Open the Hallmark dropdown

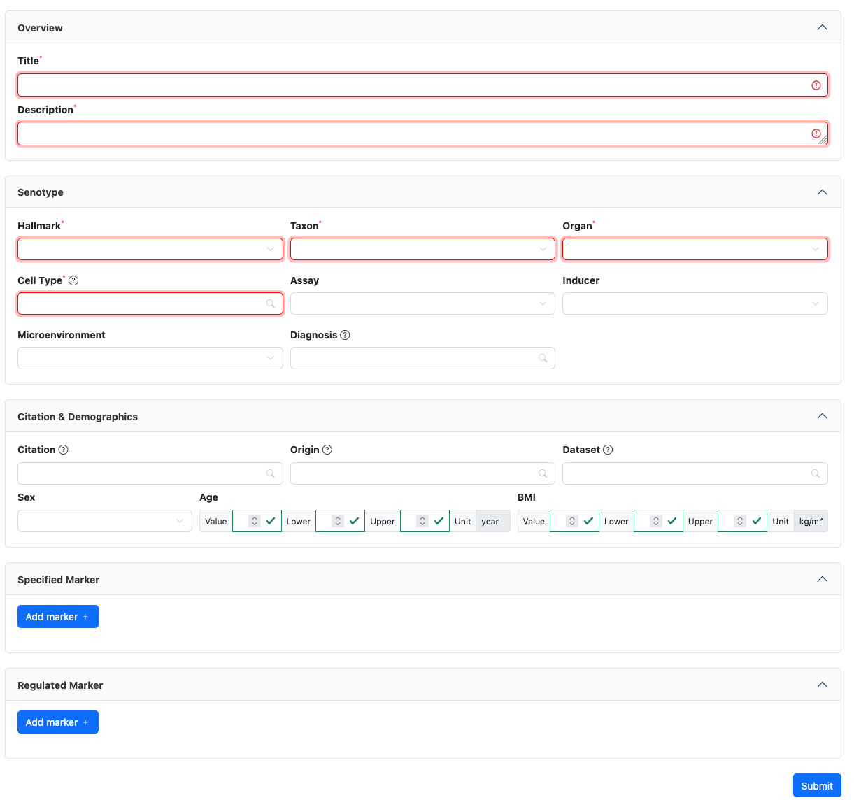150,249
